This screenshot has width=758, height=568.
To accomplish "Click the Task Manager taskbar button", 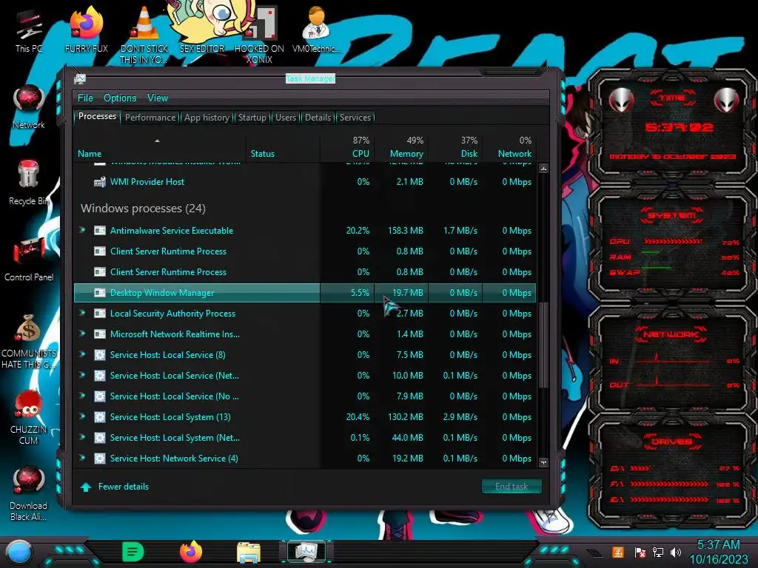I will pos(306,552).
